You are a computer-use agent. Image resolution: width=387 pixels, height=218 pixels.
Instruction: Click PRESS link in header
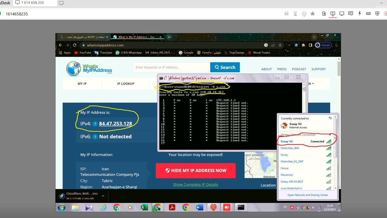click(x=282, y=69)
